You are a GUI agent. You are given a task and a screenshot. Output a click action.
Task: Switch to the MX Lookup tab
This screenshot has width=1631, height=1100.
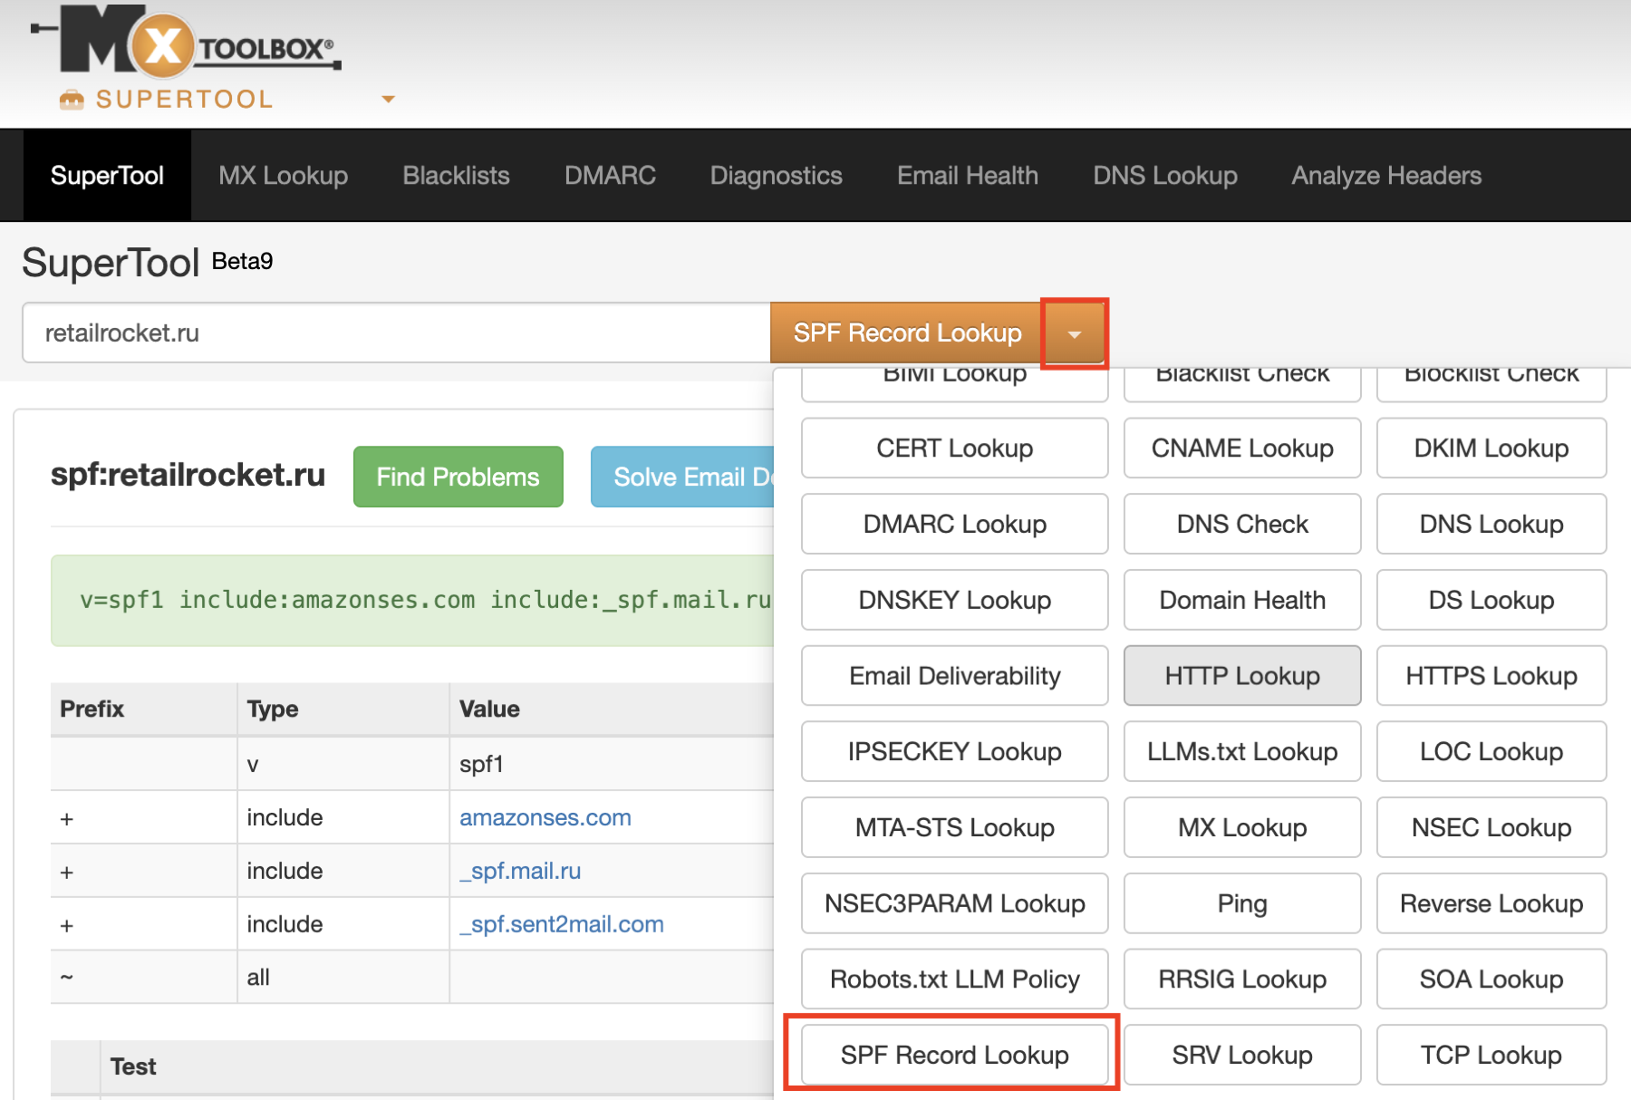pyautogui.click(x=283, y=175)
